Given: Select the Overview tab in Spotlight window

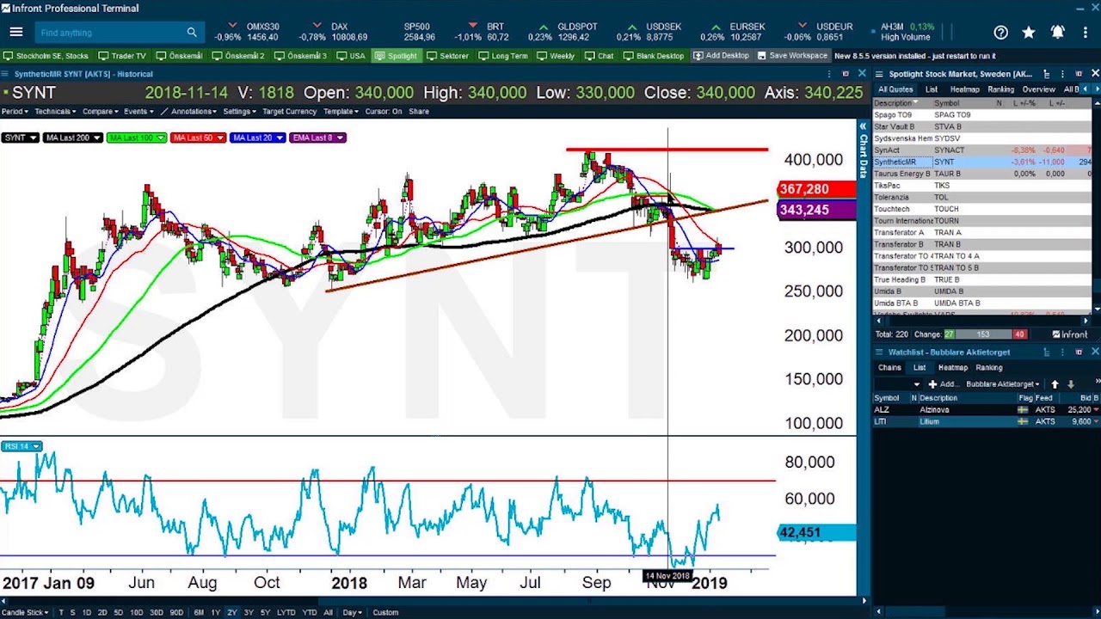Looking at the screenshot, I should (1038, 89).
